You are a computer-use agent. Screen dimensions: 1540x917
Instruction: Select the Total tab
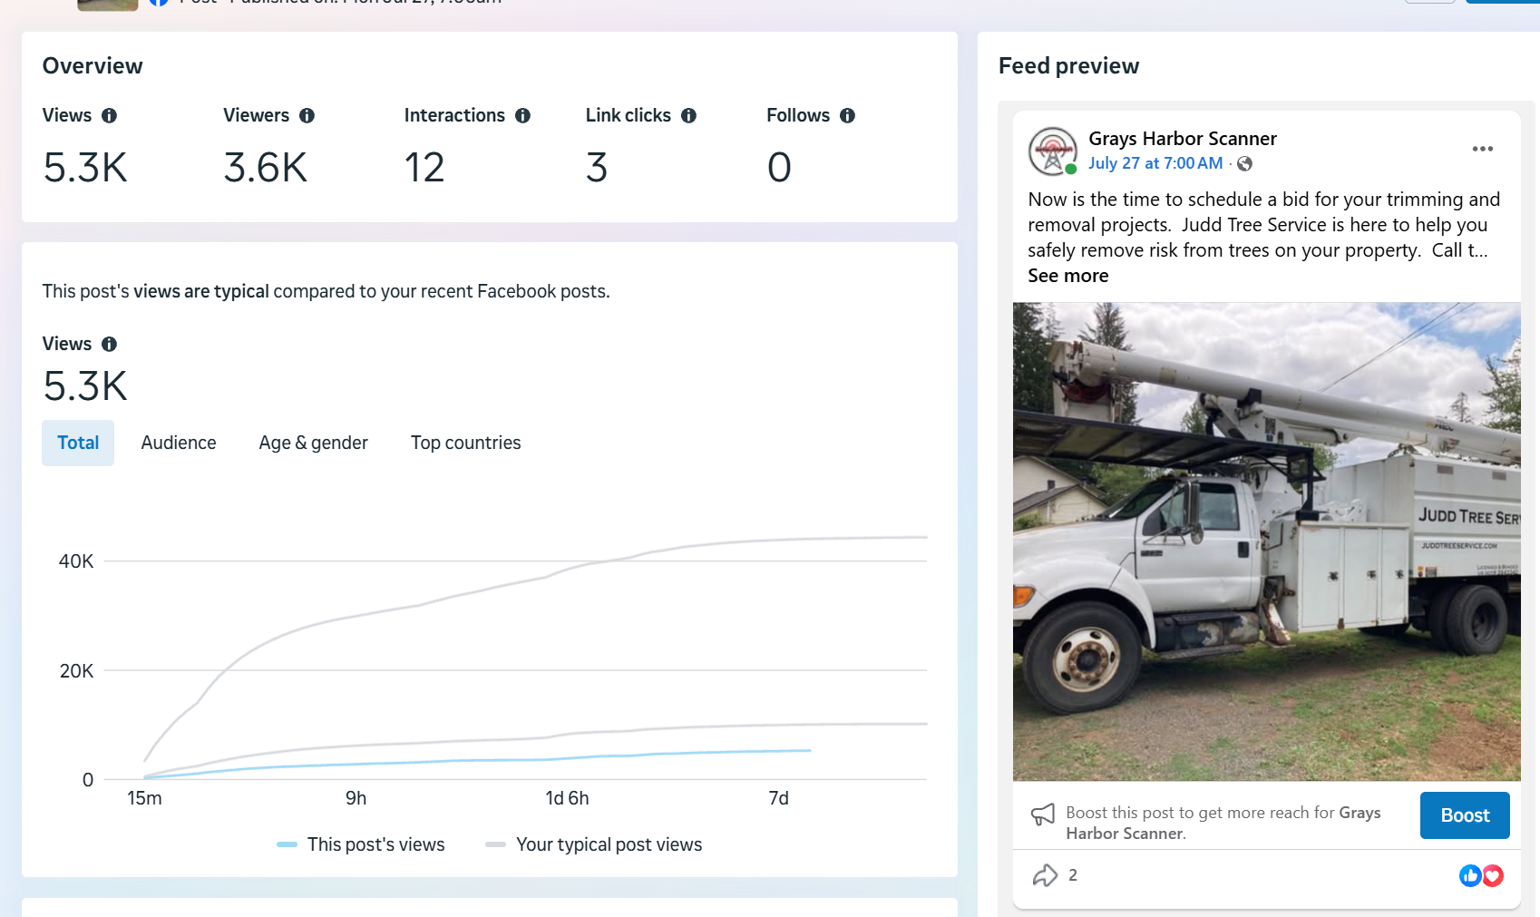pos(78,443)
